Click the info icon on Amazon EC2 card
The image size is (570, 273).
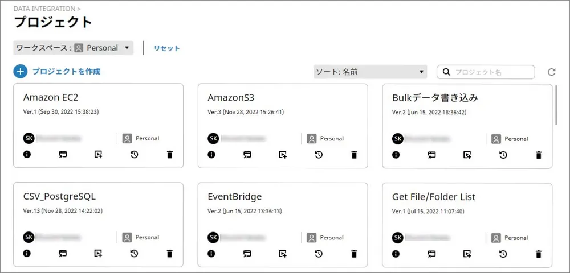point(27,155)
